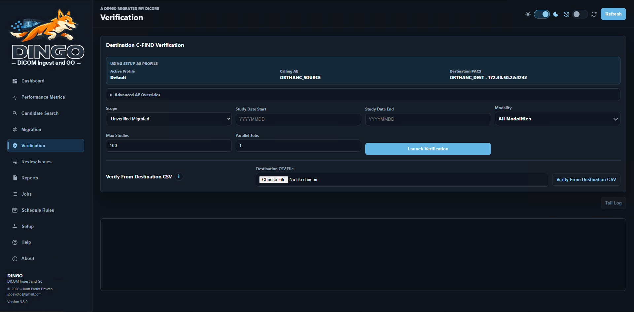Click the Default active profile value
This screenshot has width=634, height=312.
[x=118, y=78]
